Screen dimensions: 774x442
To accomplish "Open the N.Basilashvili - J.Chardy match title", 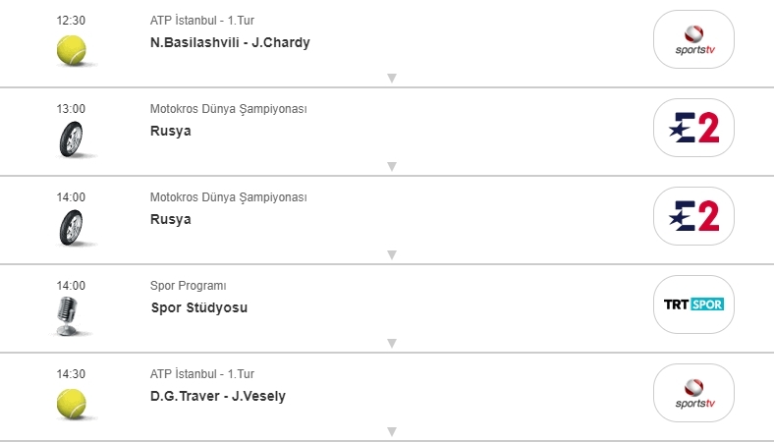I will tap(230, 42).
